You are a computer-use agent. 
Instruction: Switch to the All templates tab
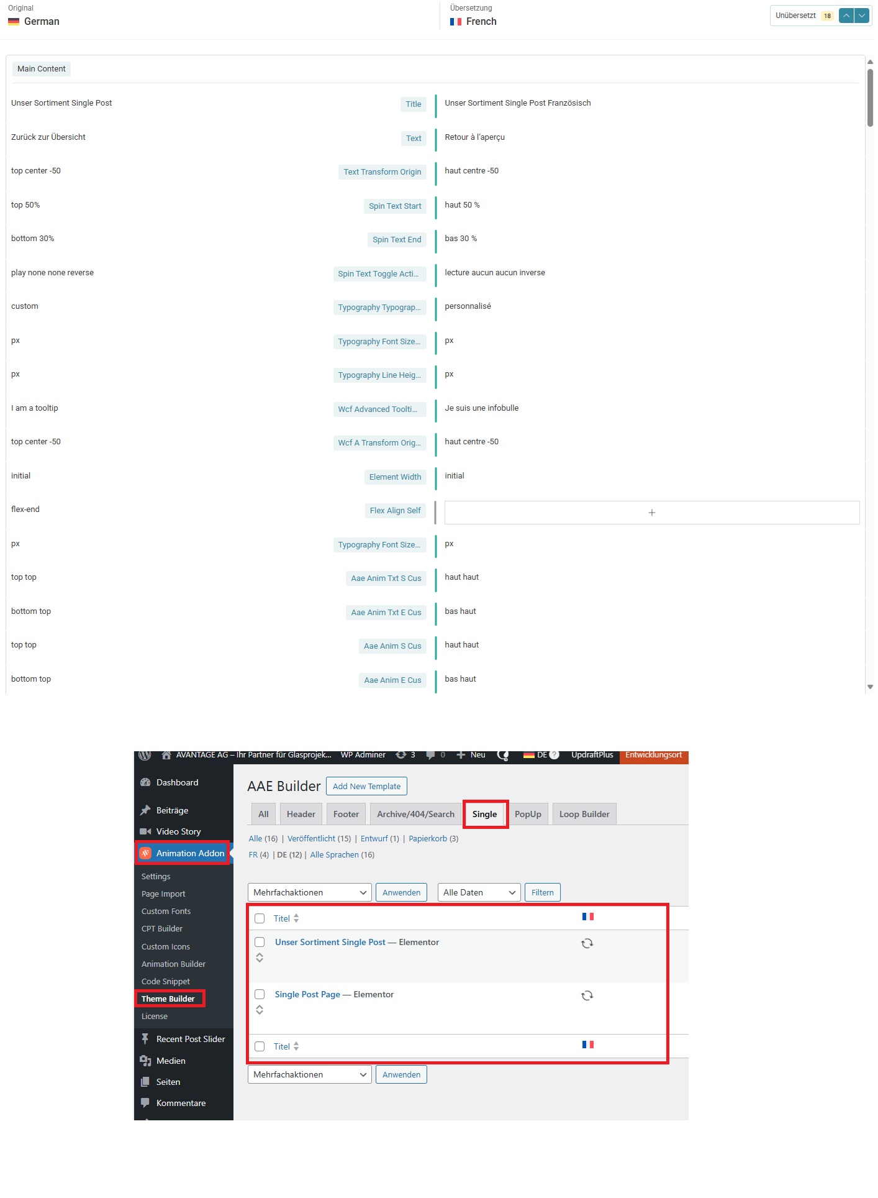(263, 814)
